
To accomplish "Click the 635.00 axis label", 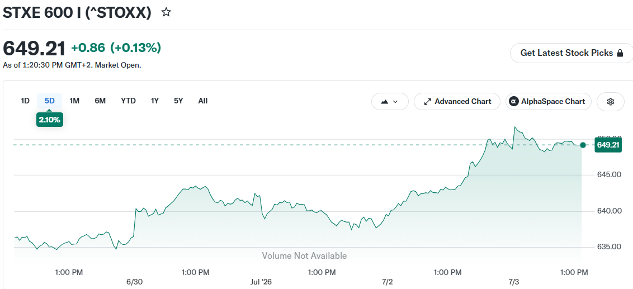I will click(608, 247).
